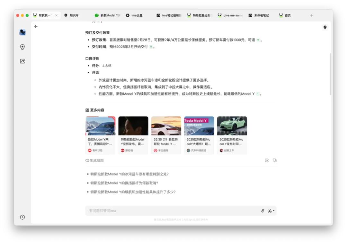Open the user avatar in sidebar
347x244 pixels.
tap(22, 32)
